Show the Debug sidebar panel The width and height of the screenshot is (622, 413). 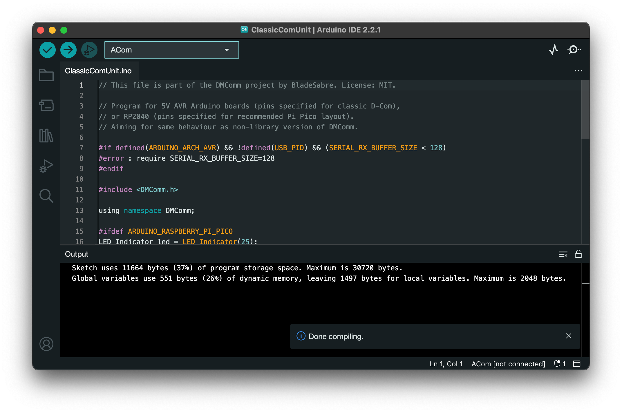[46, 166]
